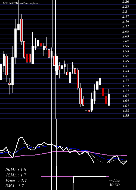Click the 1.71 price axis label
The width and height of the screenshot is (136, 190).
coord(126,91)
